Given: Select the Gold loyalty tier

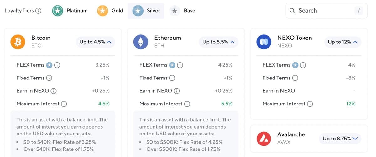Looking at the screenshot, I should [x=110, y=11].
